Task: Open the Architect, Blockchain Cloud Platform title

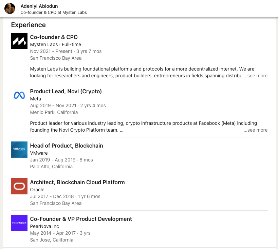Action: (77, 182)
